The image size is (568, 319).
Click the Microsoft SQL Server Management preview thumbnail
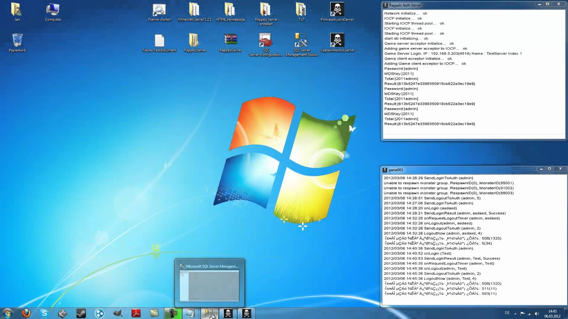tap(209, 284)
